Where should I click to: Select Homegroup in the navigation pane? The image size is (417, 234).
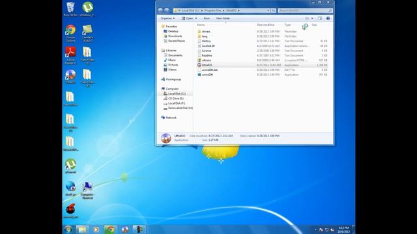pos(173,79)
